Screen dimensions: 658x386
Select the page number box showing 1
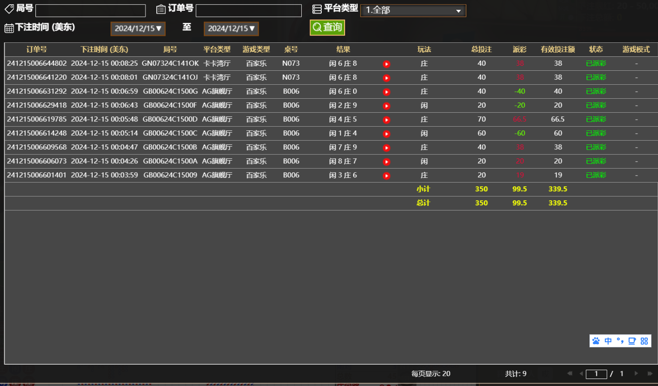coord(597,373)
